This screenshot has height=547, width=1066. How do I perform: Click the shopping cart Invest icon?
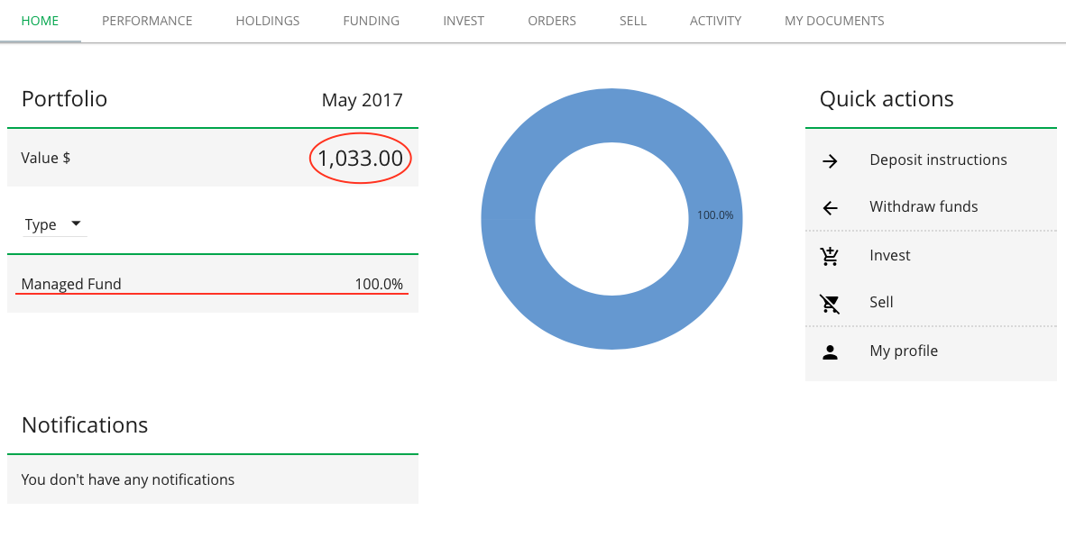click(830, 257)
